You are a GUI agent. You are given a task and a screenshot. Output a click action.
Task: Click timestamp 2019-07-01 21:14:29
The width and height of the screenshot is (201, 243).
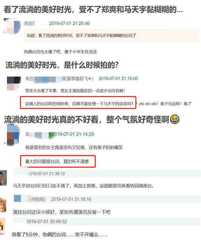coord(73,134)
